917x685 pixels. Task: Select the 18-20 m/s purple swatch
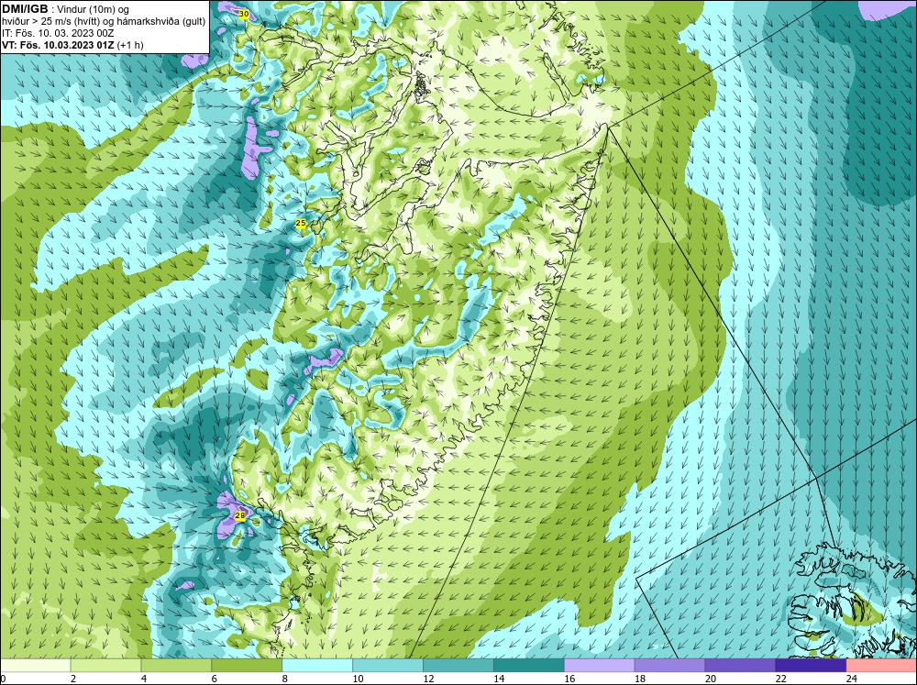(x=669, y=666)
